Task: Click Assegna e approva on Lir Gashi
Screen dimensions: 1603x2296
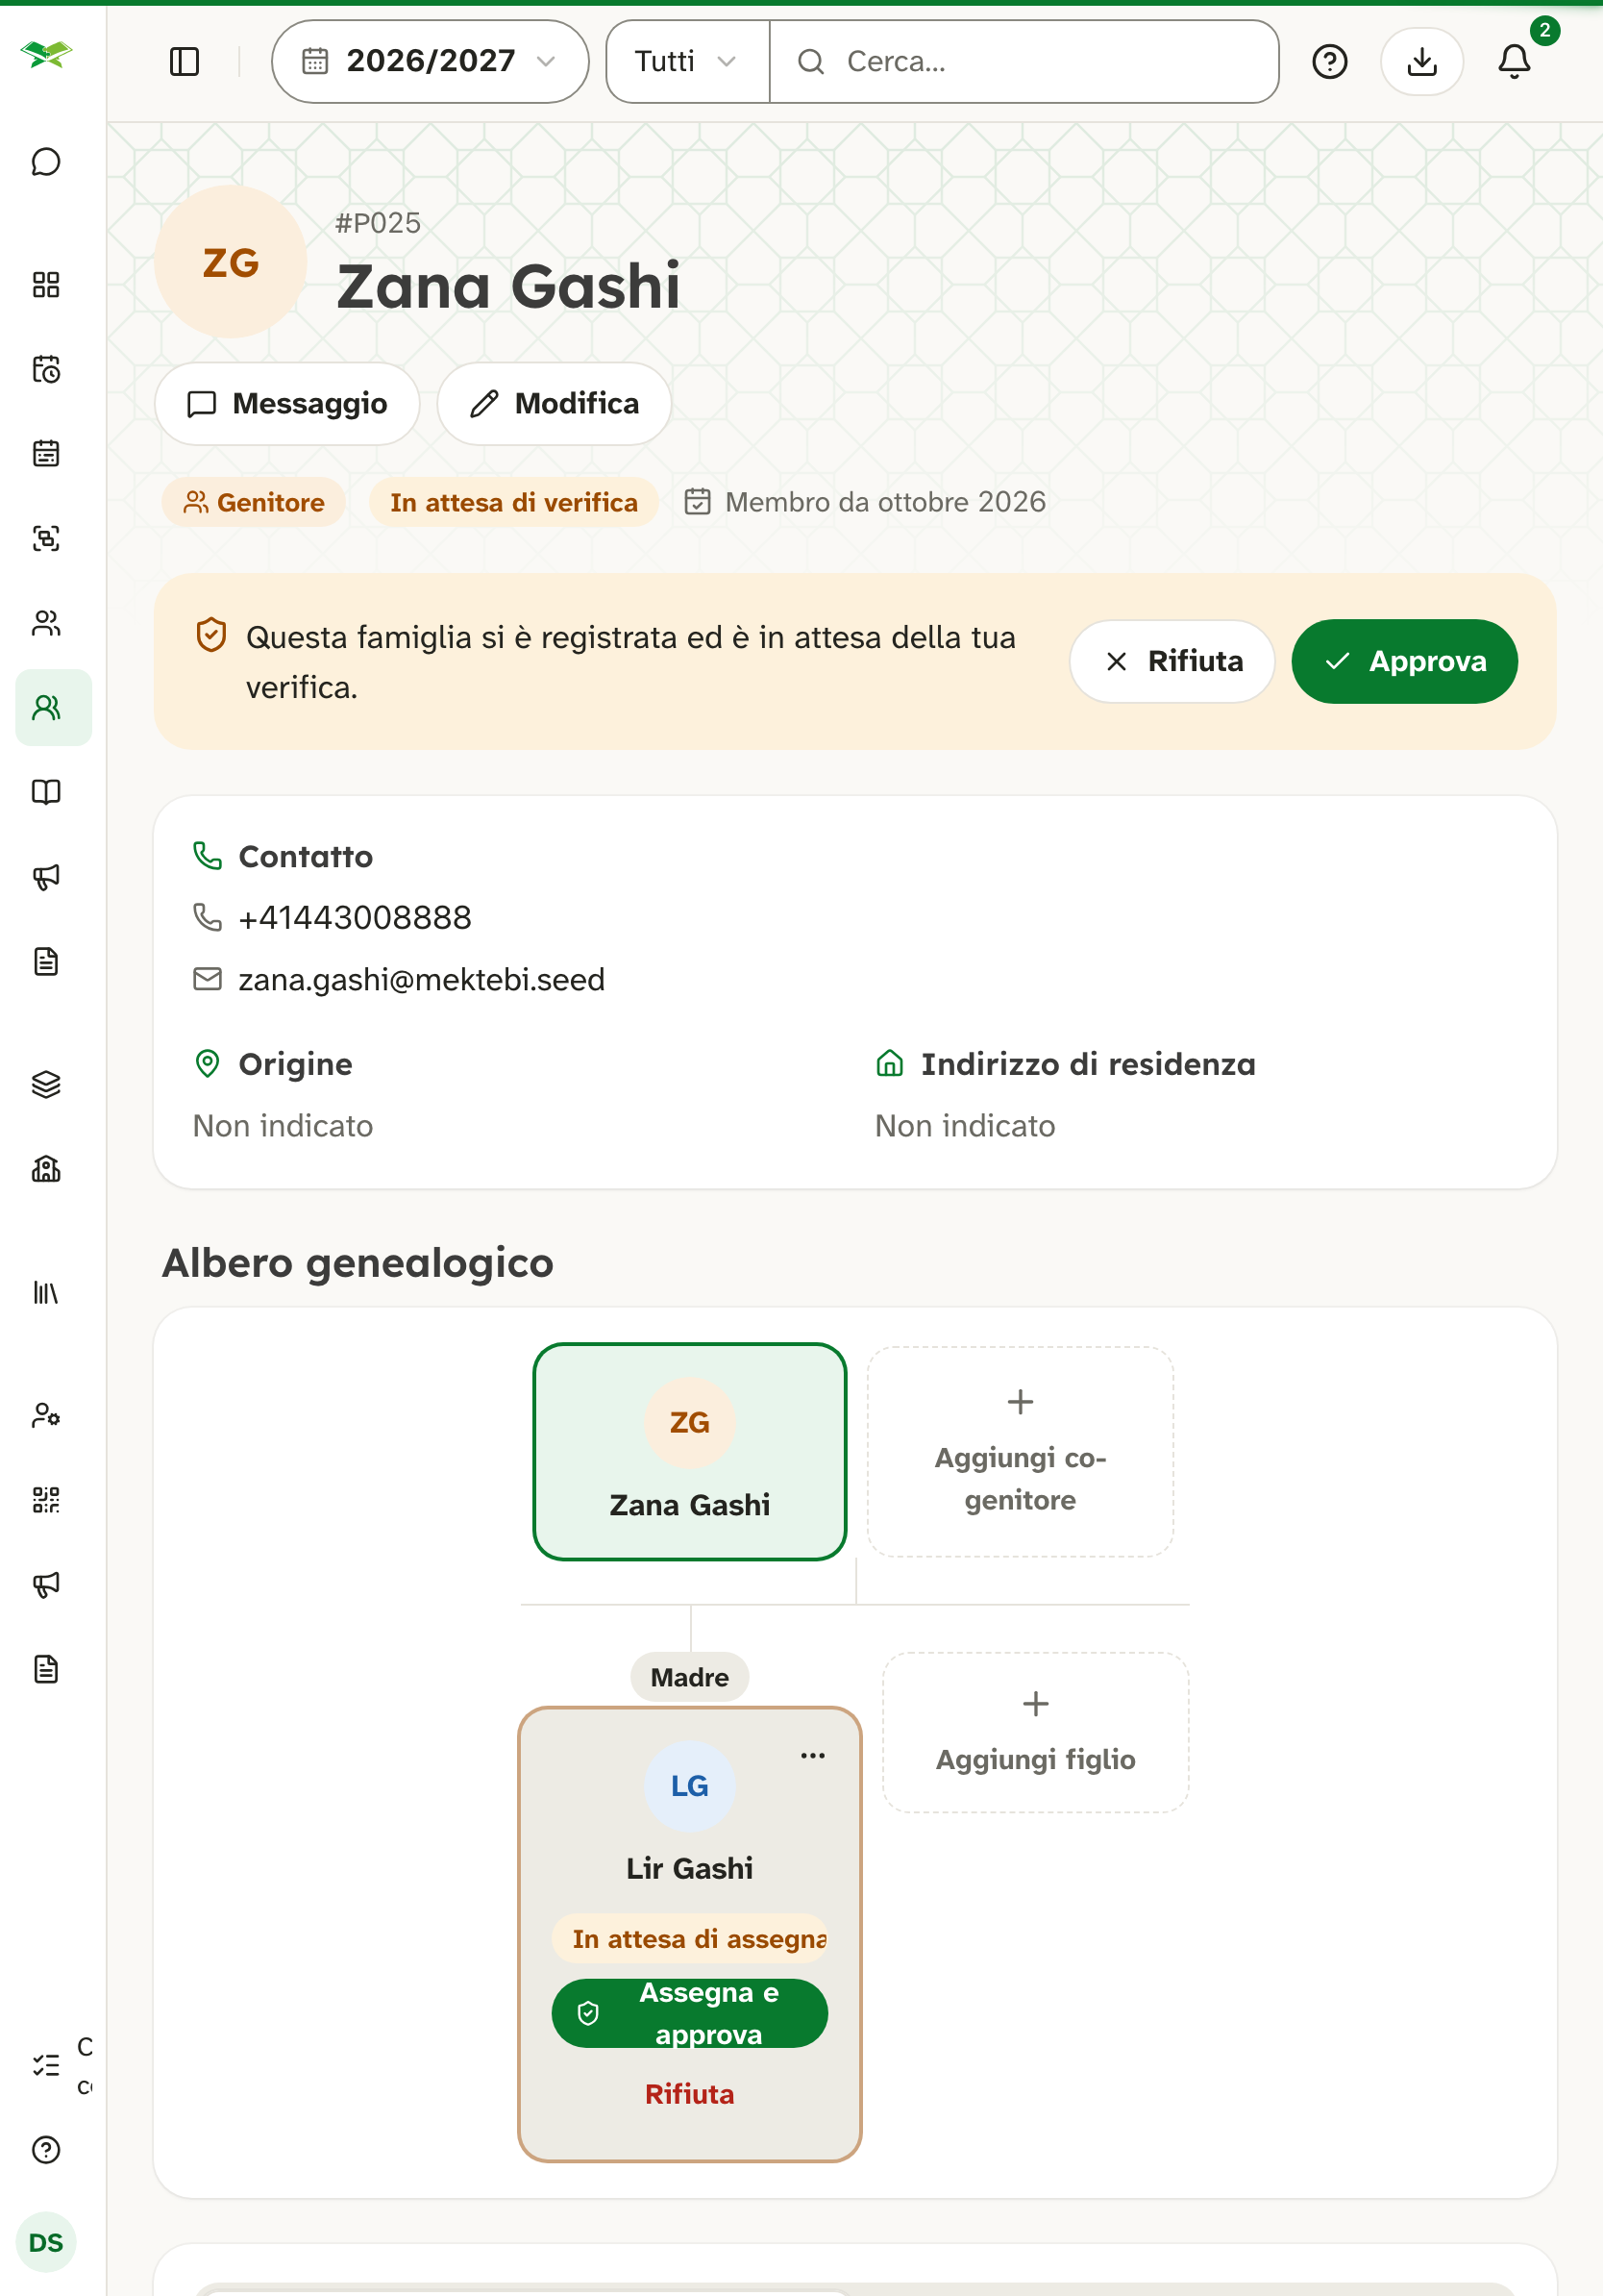Action: pyautogui.click(x=690, y=2013)
